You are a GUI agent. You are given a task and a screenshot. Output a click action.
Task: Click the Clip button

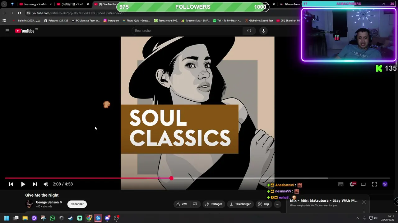(264, 204)
